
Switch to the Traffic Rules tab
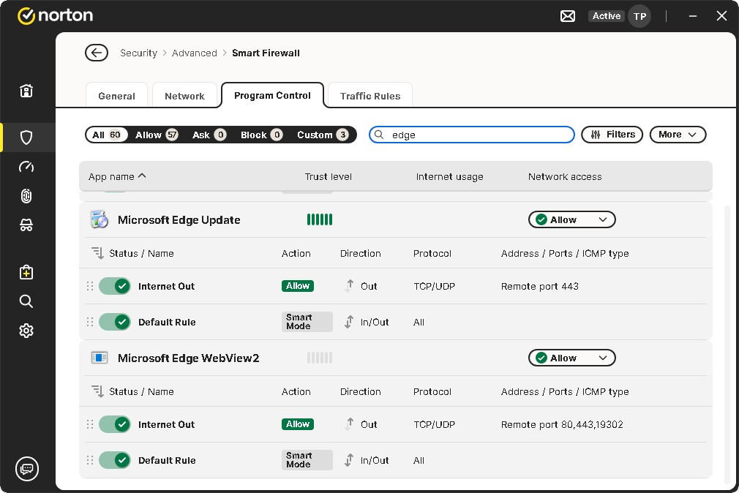(370, 96)
